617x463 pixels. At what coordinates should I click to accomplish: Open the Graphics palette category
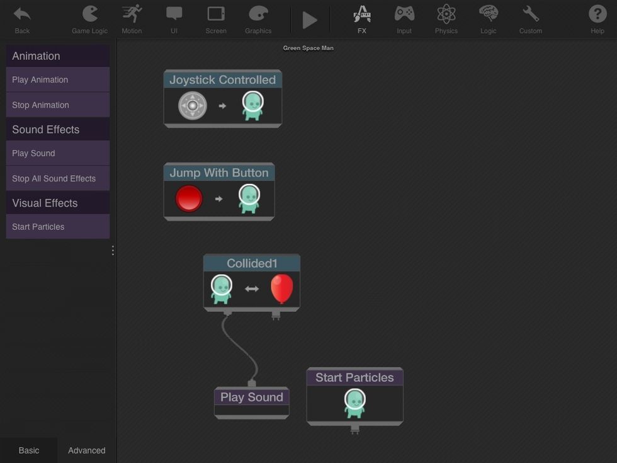tap(258, 15)
